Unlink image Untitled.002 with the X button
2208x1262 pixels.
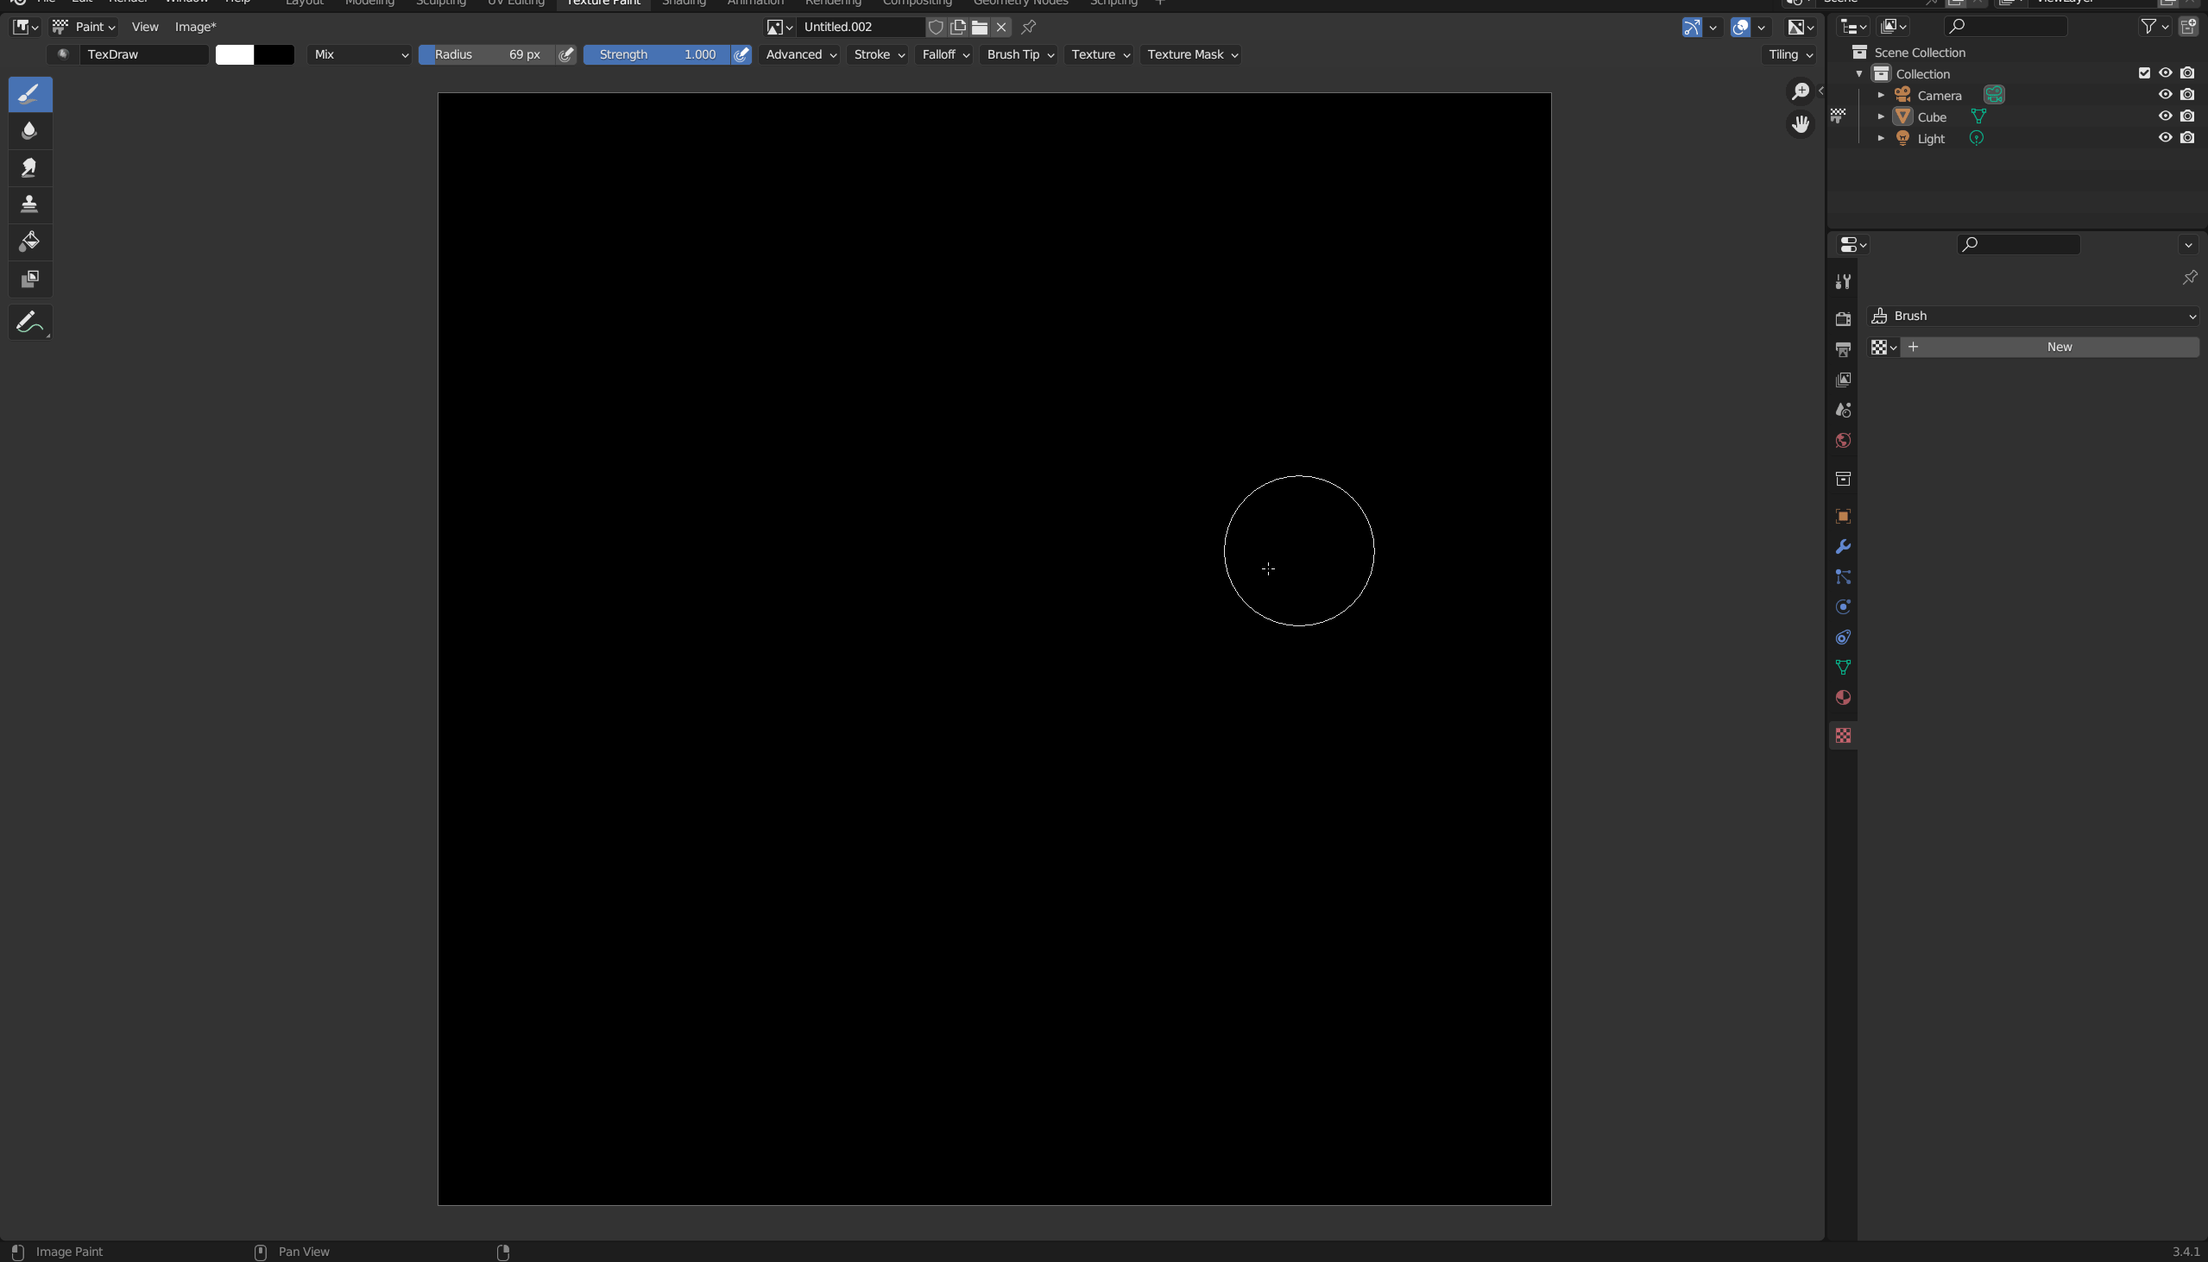click(x=1002, y=27)
